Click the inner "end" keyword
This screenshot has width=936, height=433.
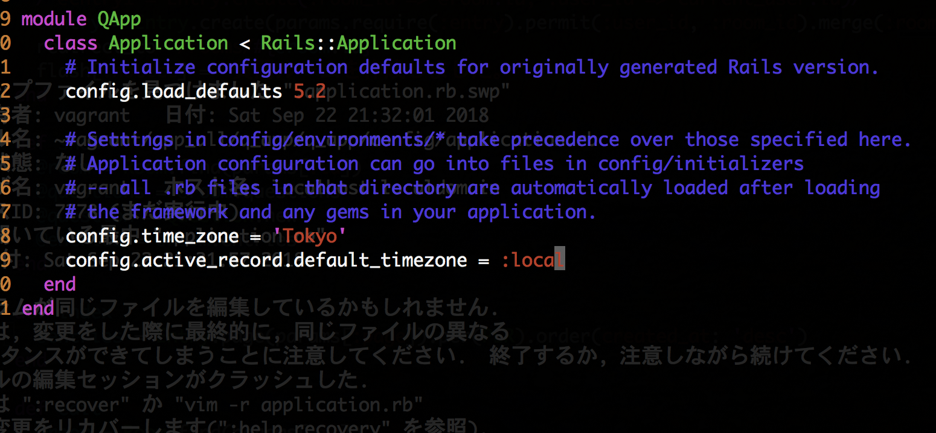click(59, 284)
